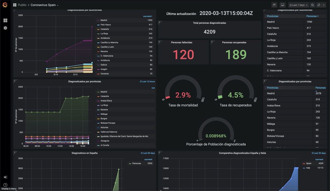Click the info icon on Diagnosticados por provincias table panel
This screenshot has height=191, width=330.
(265, 81)
